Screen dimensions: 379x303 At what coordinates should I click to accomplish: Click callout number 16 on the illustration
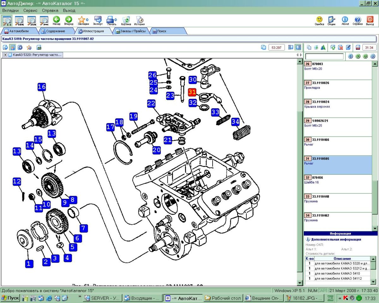42,87
